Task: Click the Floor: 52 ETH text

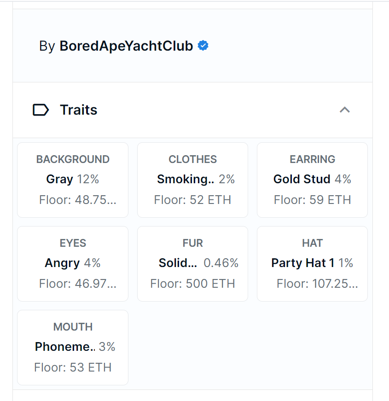Action: 192,200
